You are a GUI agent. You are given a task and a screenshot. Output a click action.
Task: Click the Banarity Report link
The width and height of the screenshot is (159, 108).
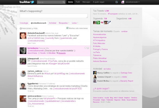(127, 81)
